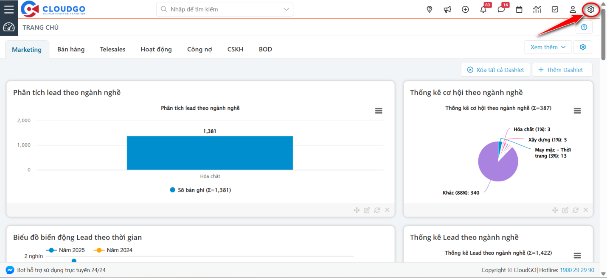Open the settings gear in top bar
607x278 pixels.
coord(590,9)
